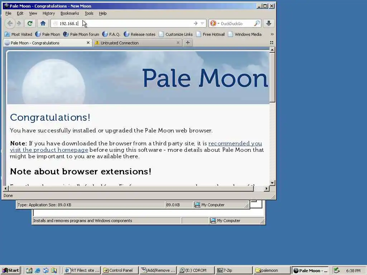367x275 pixels.
Task: Open the Downloads arrow button
Action: 268,23
